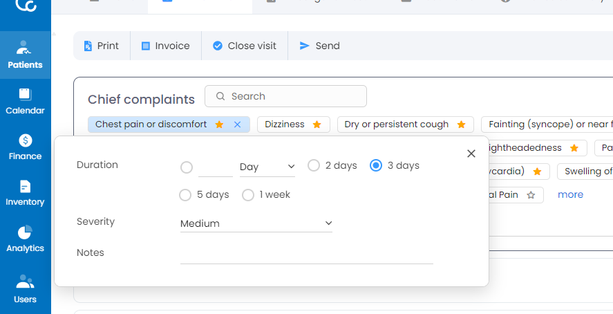Remove Chest pain or discomfort complaint
The width and height of the screenshot is (613, 314).
237,124
